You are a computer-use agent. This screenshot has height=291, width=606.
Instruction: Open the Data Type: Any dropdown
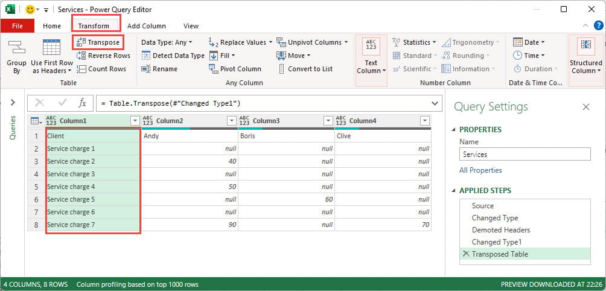pyautogui.click(x=190, y=42)
